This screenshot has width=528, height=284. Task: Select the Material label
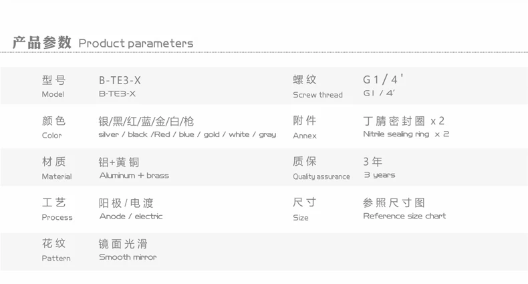tap(56, 176)
